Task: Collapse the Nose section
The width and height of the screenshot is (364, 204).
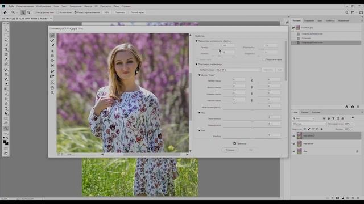Action: [x=200, y=113]
